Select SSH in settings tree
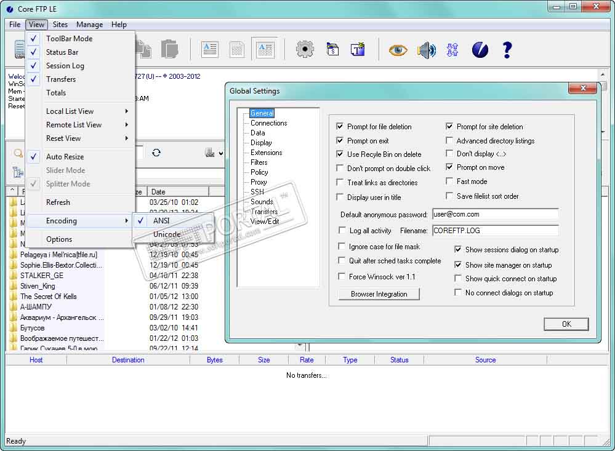Screen dimensions: 615x451 257,191
